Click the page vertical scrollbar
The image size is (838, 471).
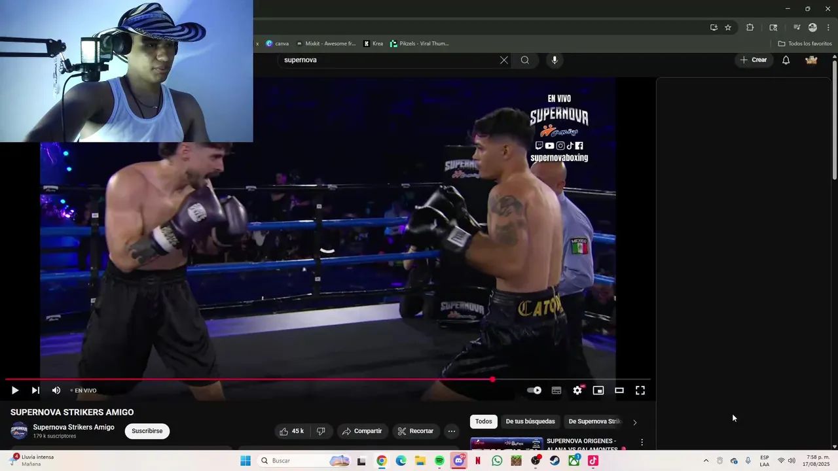(x=834, y=119)
